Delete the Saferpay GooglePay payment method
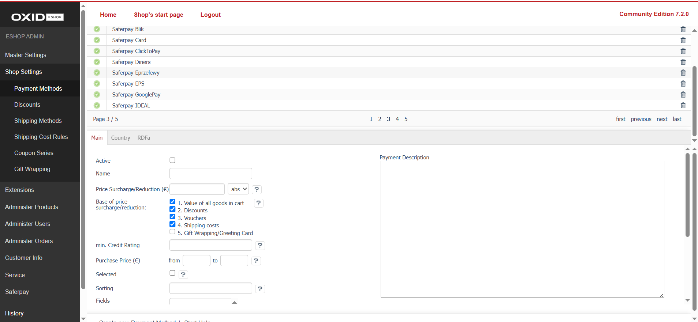Viewport: 698px width, 322px height. 683,95
